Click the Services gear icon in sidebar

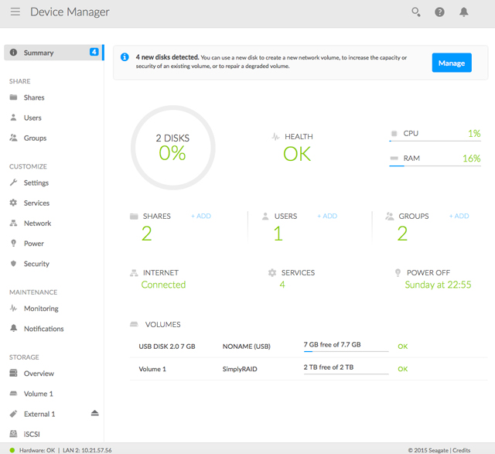[14, 203]
